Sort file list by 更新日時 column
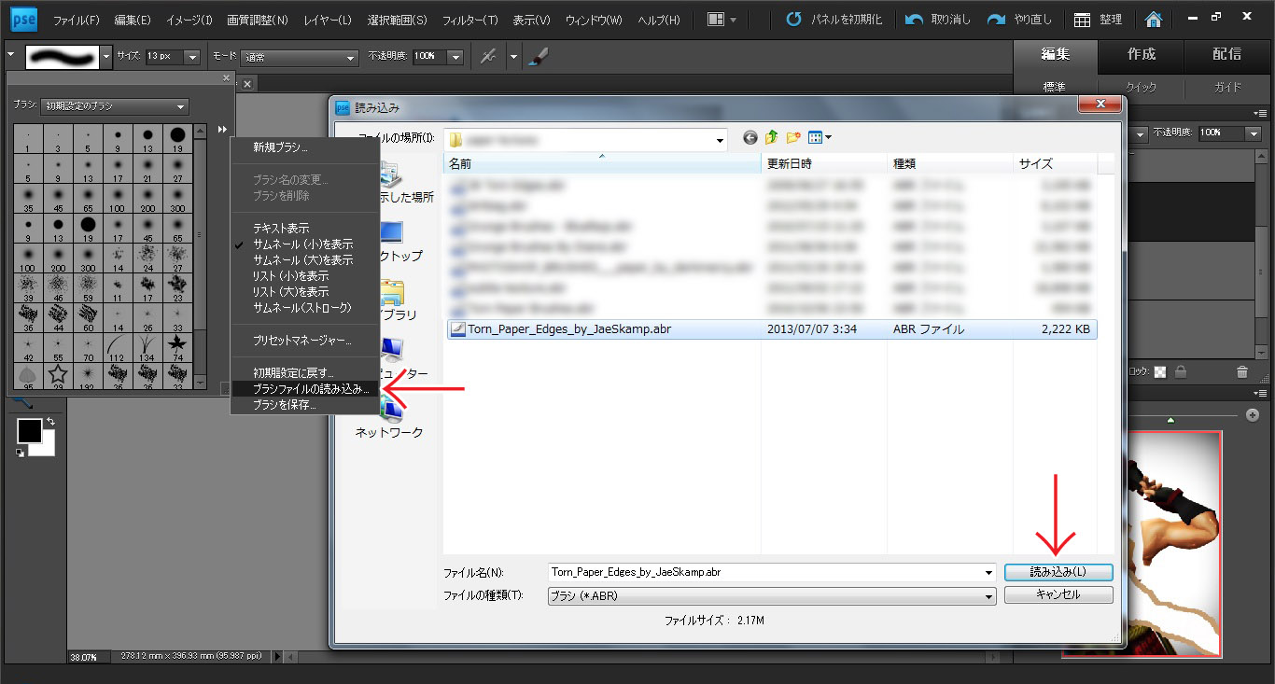 click(823, 163)
